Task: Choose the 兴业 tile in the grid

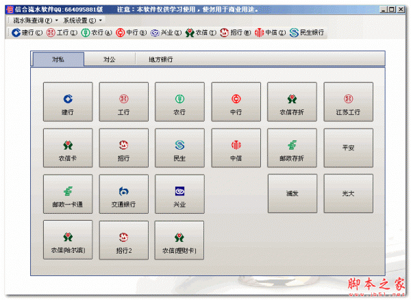Action: pos(179,194)
